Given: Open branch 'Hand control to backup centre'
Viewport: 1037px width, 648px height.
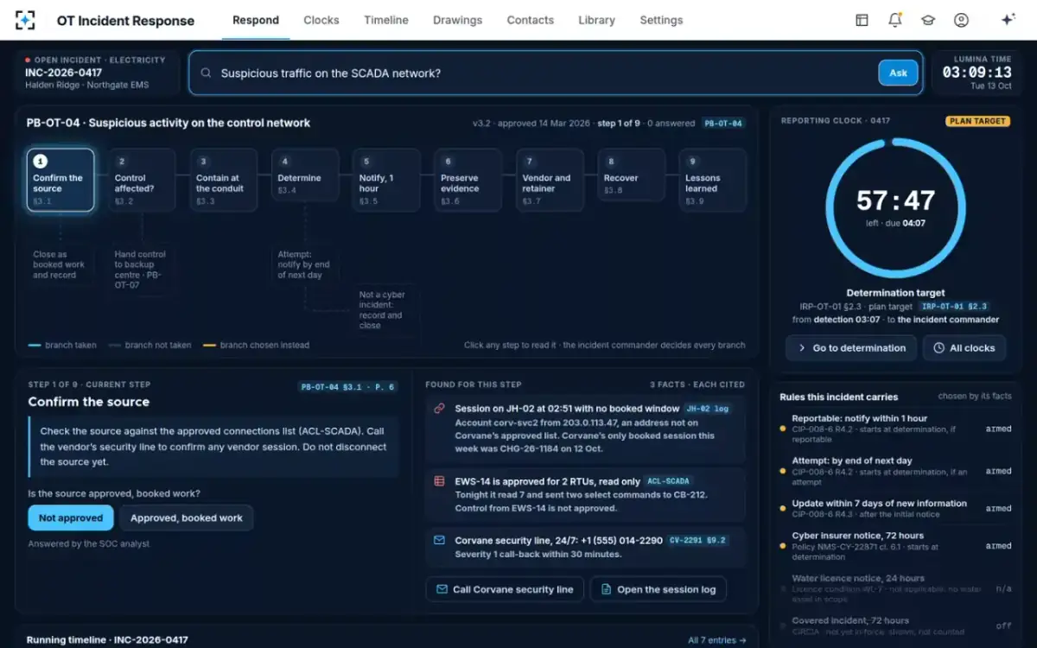Looking at the screenshot, I should point(142,270).
